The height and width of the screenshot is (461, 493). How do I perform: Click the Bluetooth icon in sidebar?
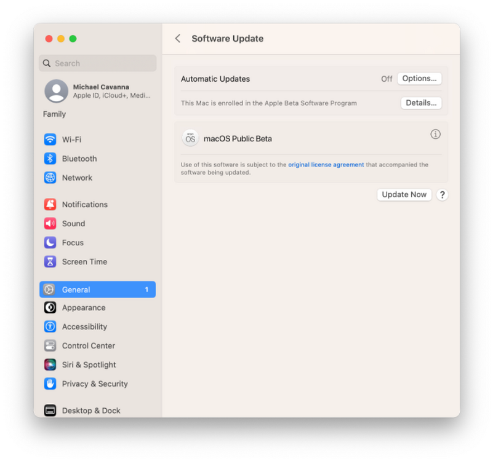pyautogui.click(x=50, y=159)
